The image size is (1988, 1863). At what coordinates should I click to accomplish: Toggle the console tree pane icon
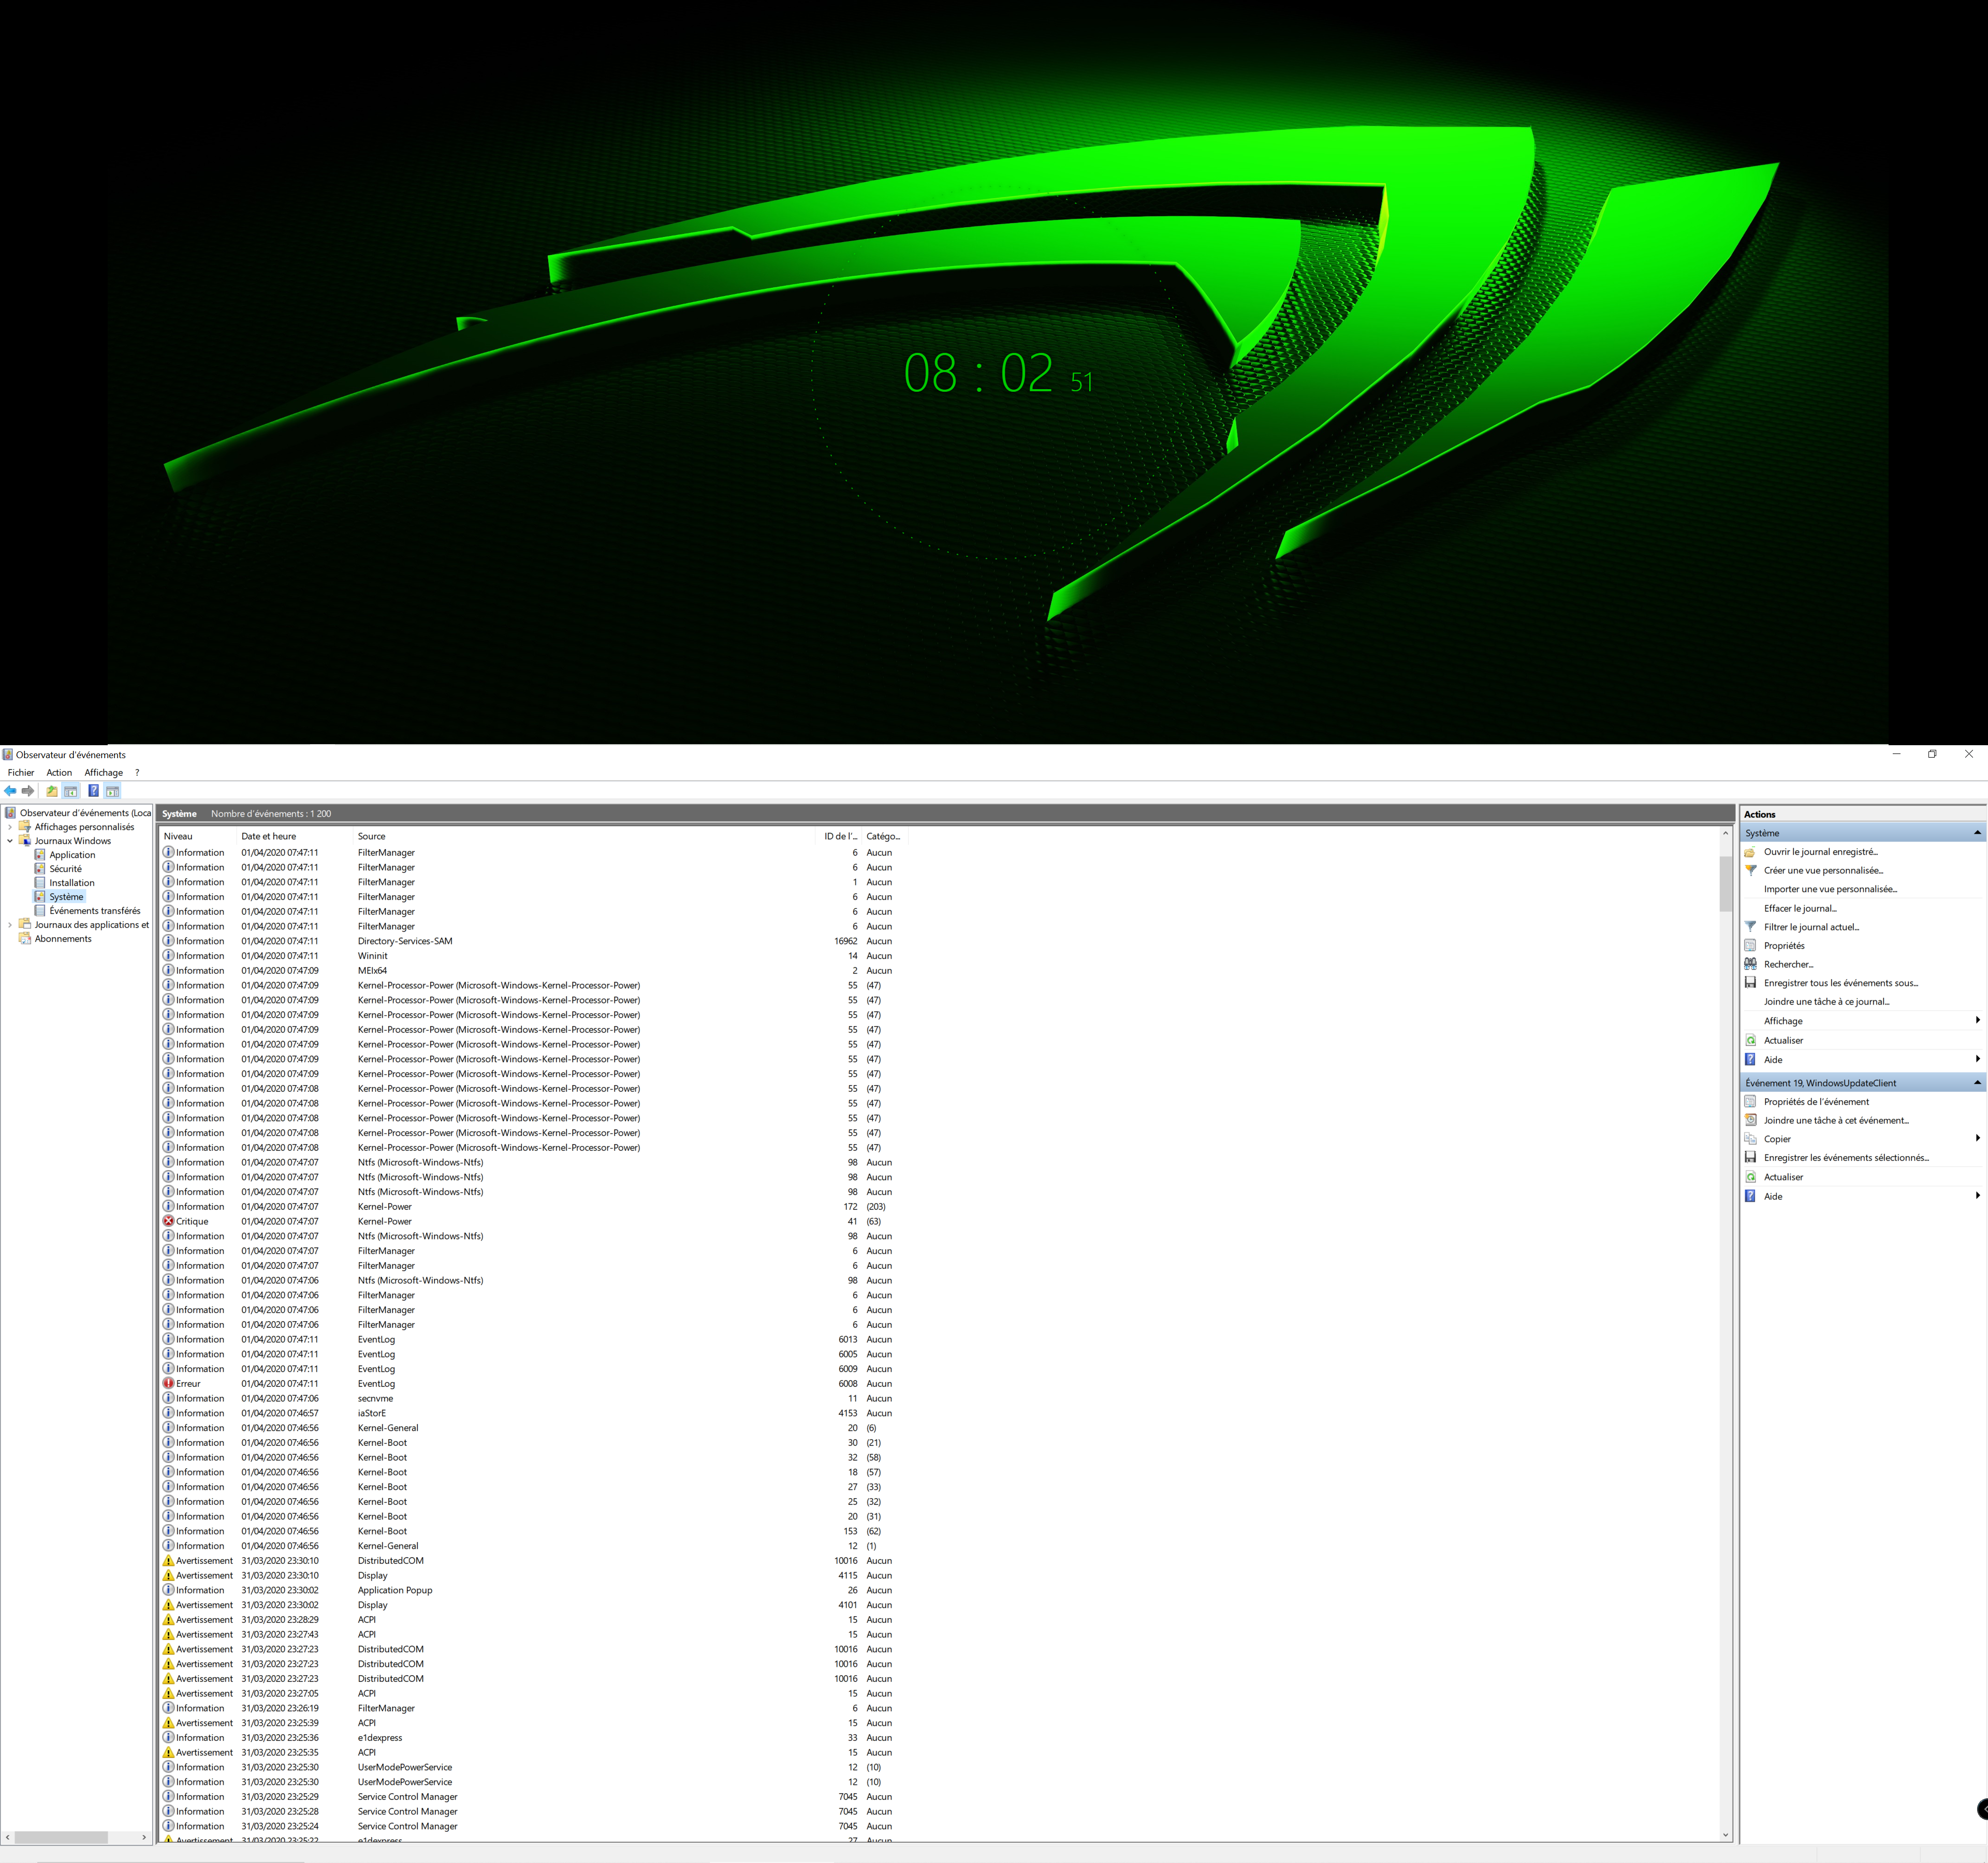[x=71, y=791]
